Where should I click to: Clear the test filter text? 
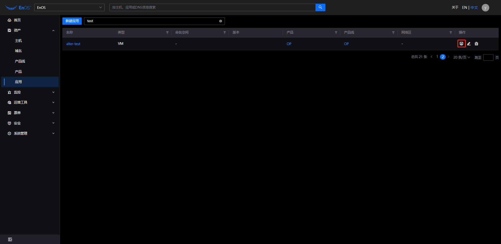pos(220,21)
